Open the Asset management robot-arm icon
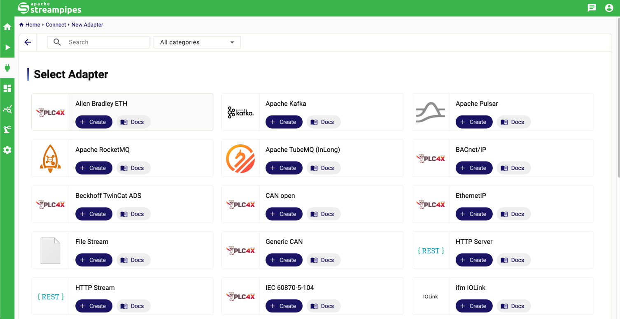Screen dimensions: 620x319 point(7,130)
